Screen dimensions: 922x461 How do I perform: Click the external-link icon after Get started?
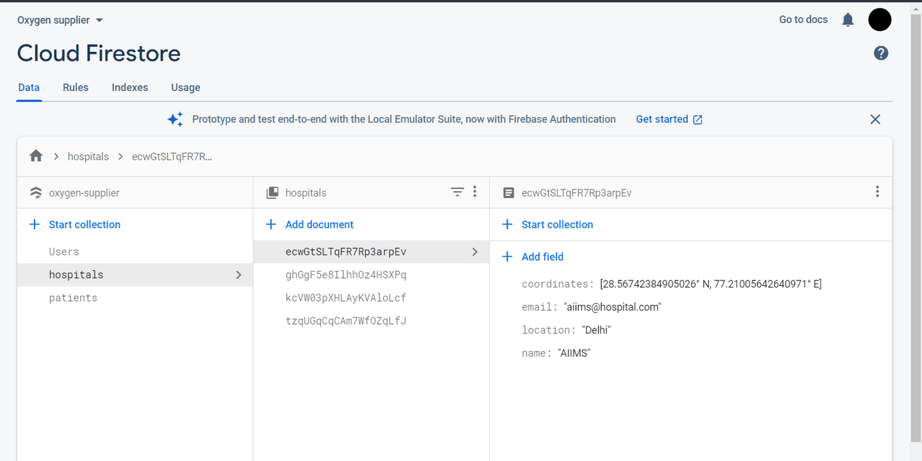pyautogui.click(x=698, y=120)
